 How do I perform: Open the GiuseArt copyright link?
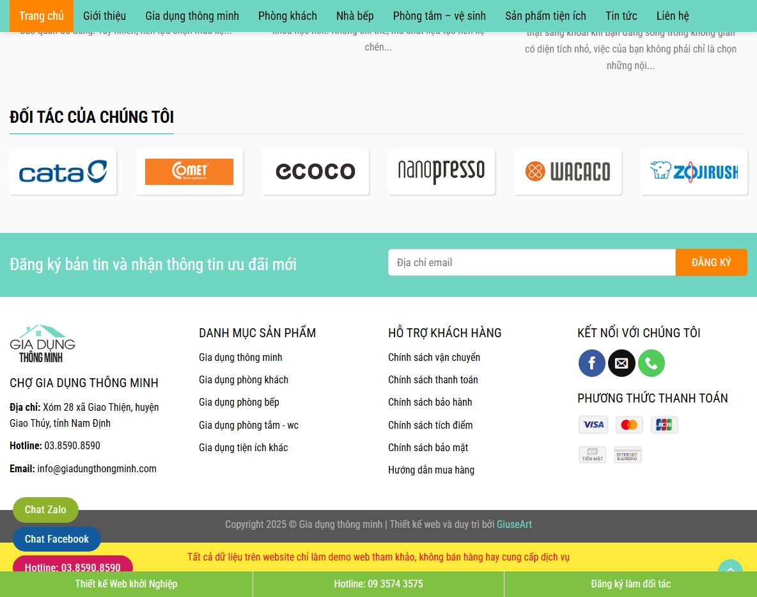pyautogui.click(x=514, y=525)
